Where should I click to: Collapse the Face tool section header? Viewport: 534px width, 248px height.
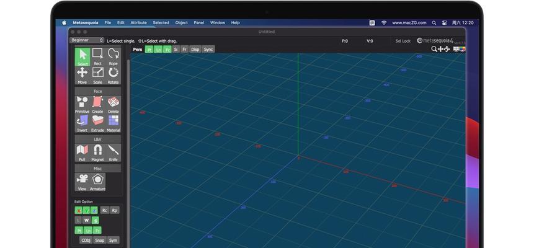click(98, 91)
